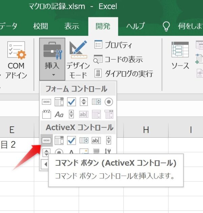Insert Form Control Scroll Bar
The image size is (203, 213).
71,114
